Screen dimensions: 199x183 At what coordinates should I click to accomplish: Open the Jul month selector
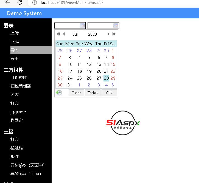pos(75,34)
